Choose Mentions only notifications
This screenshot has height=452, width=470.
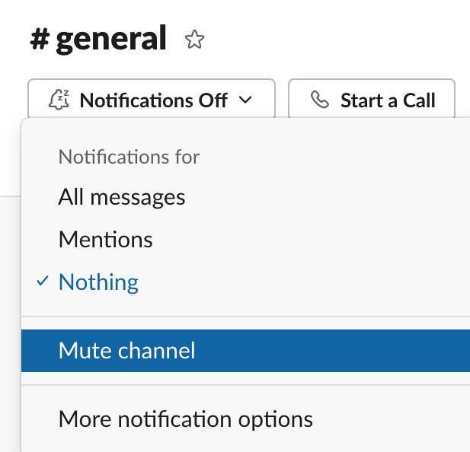[105, 240]
